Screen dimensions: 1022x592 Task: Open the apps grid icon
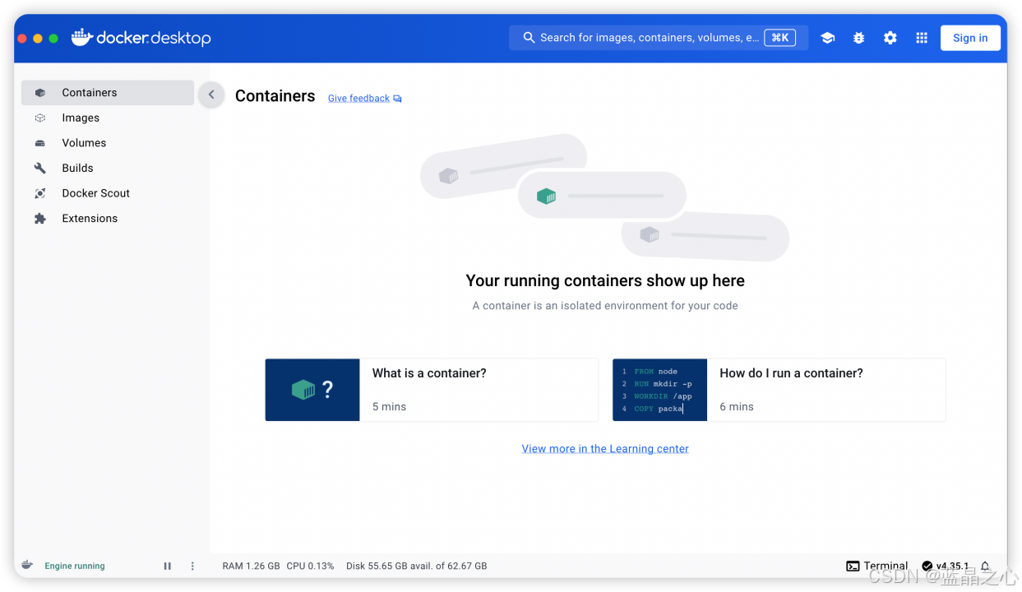922,38
